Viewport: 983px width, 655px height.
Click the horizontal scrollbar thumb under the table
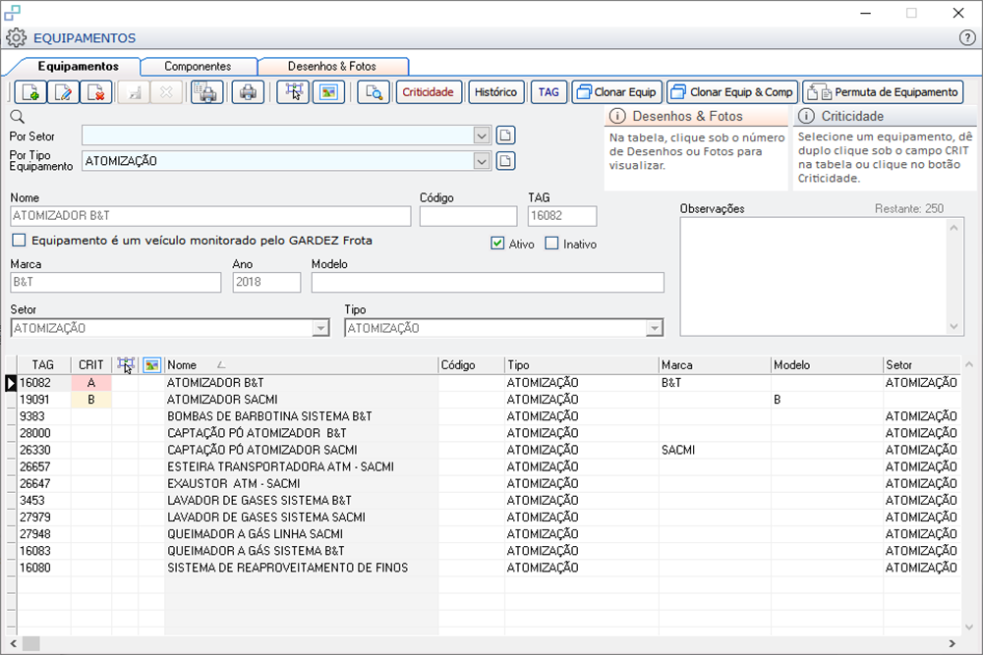point(31,643)
